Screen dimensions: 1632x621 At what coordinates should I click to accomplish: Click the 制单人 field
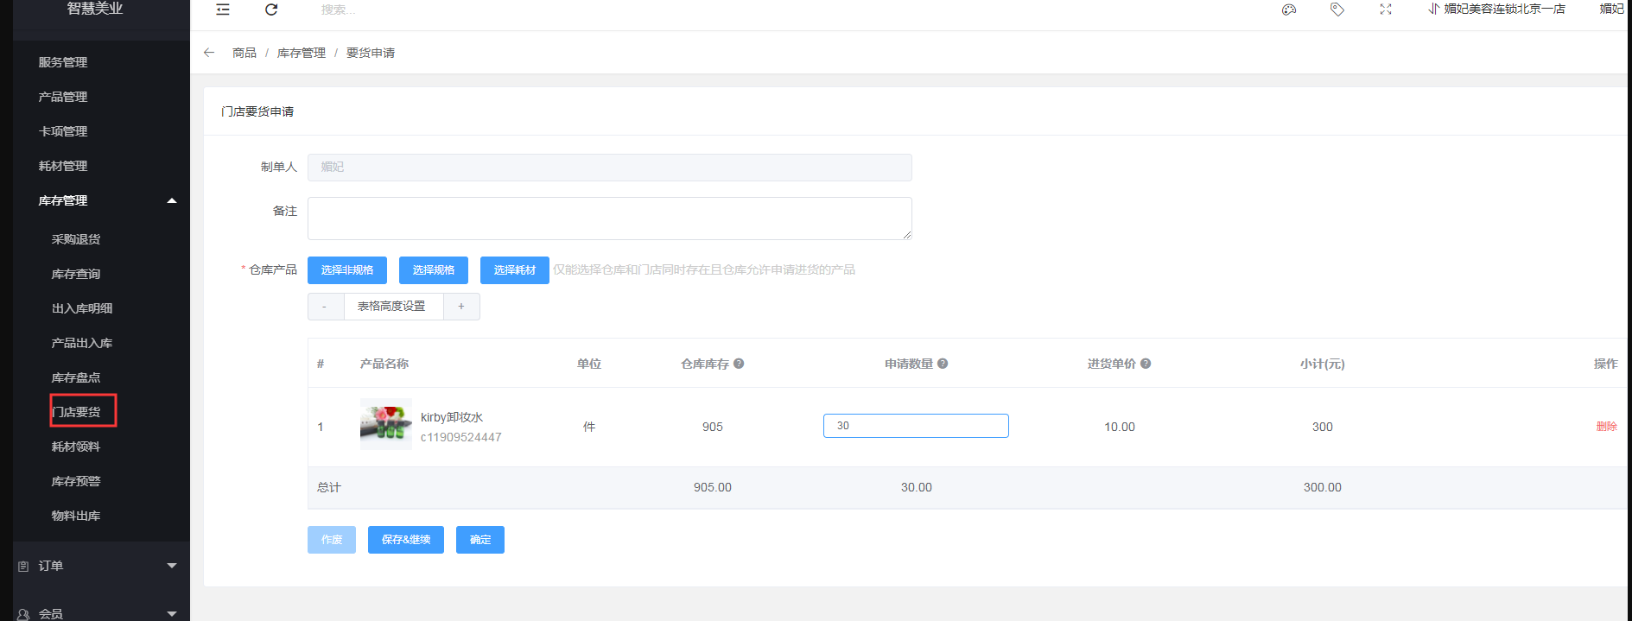pyautogui.click(x=610, y=168)
